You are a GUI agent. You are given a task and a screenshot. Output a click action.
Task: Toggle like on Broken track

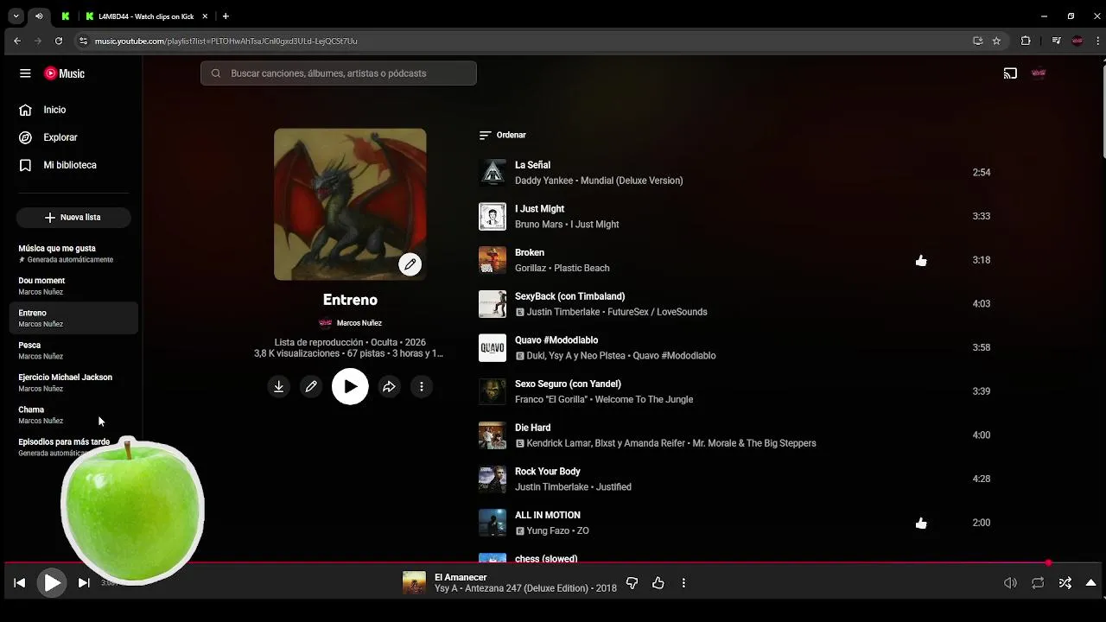pos(921,260)
